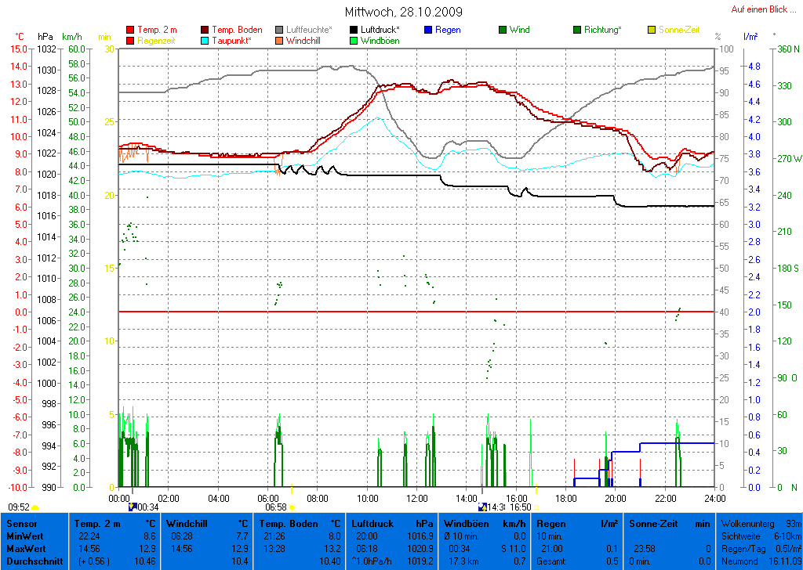
Task: Click the red Temp. 2 m legend swatch
Action: click(130, 30)
